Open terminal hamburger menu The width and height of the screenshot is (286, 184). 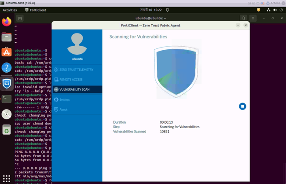point(253,18)
